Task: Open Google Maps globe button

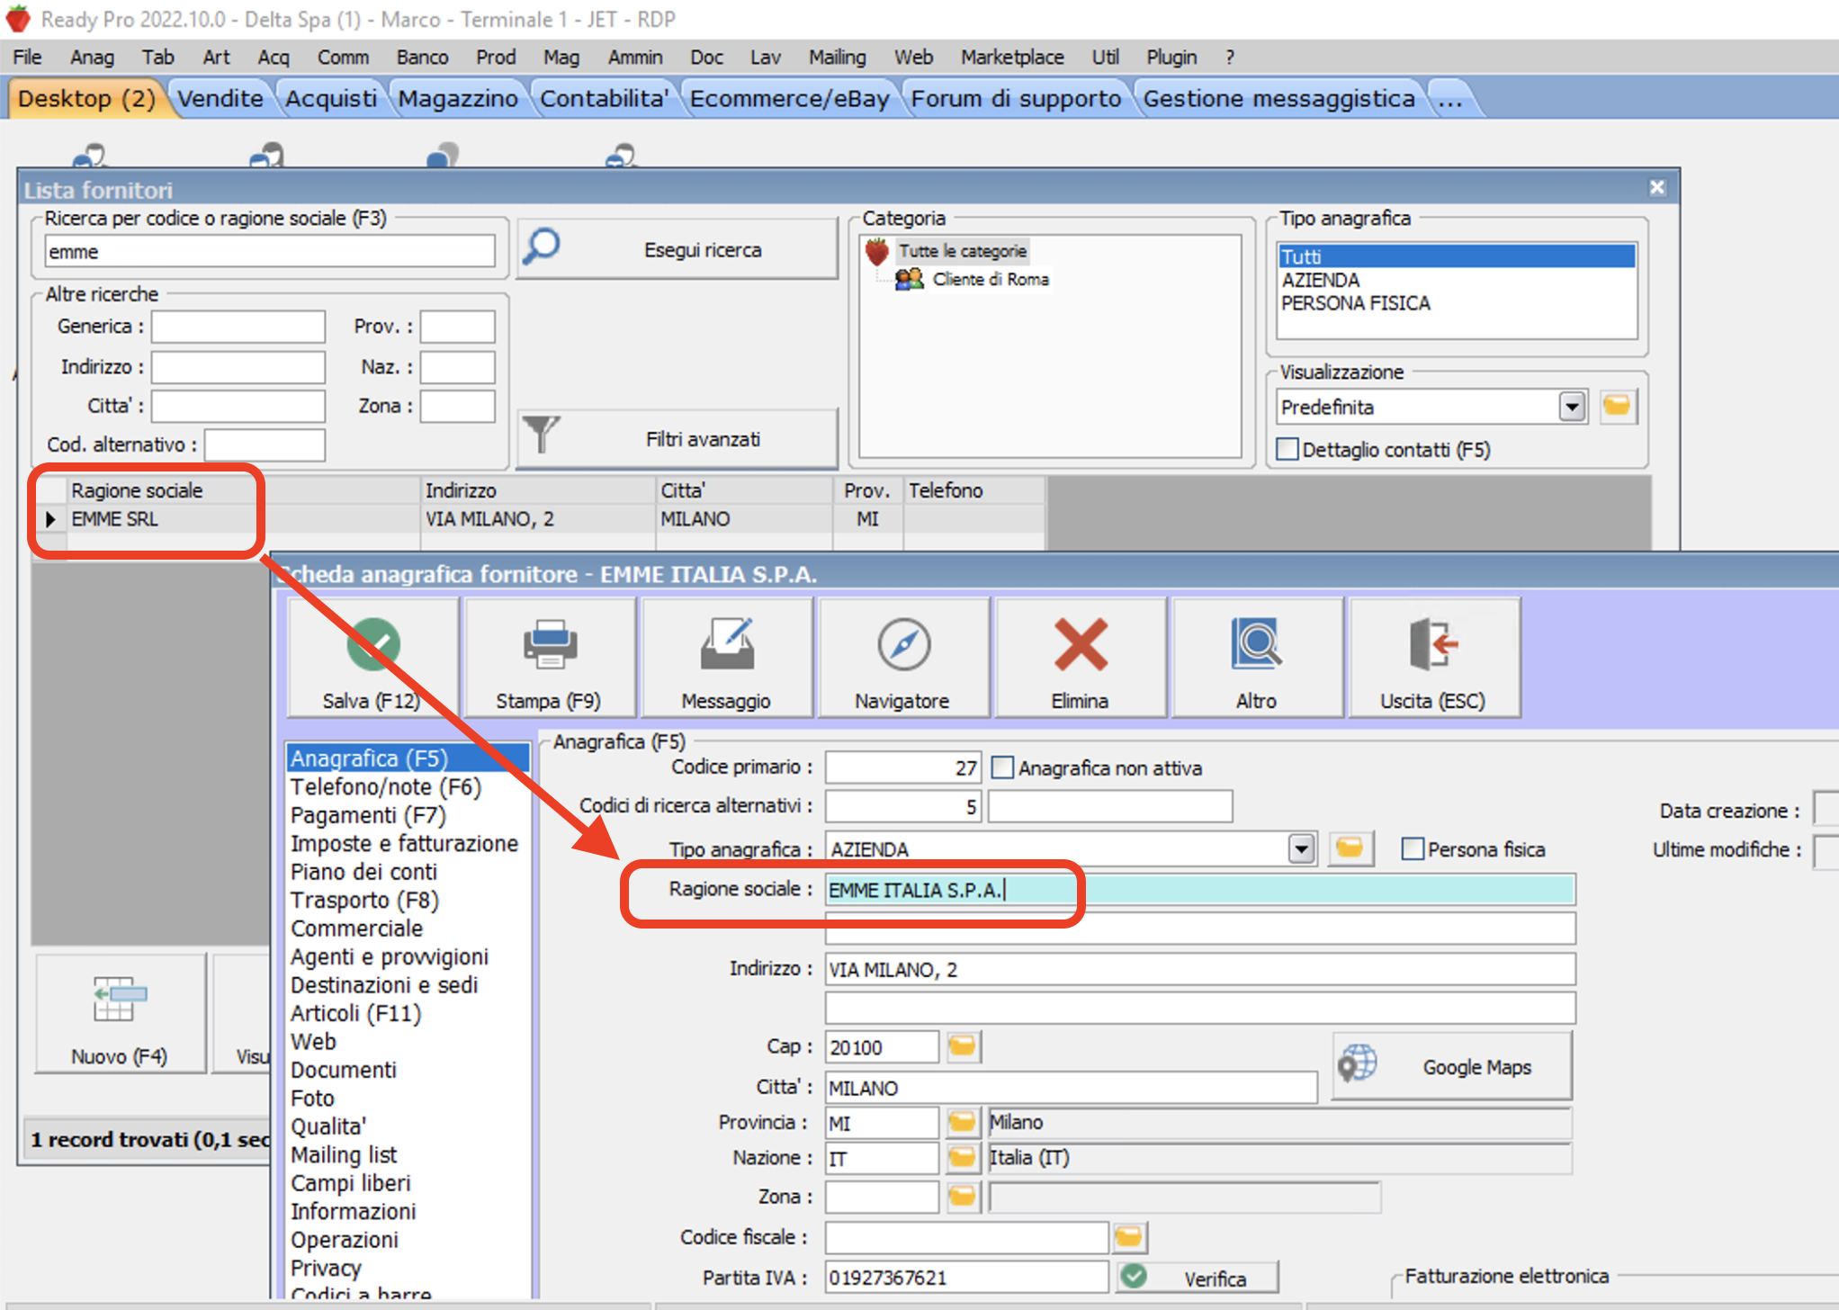Action: (x=1452, y=1066)
